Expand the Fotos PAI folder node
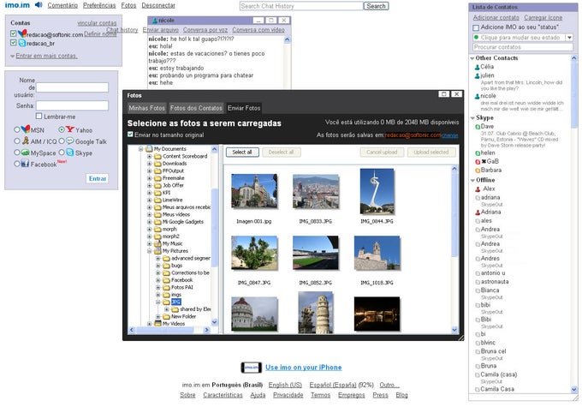Screen dimensions: 582x407 (x=157, y=287)
